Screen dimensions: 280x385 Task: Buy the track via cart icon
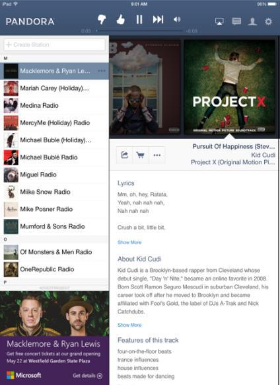141,155
